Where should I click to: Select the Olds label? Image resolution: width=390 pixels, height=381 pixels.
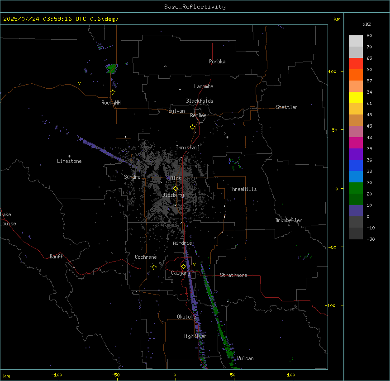coord(176,178)
